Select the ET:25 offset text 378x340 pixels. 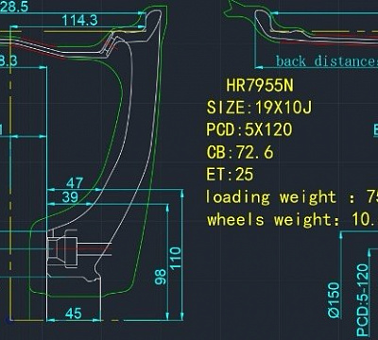coord(230,175)
